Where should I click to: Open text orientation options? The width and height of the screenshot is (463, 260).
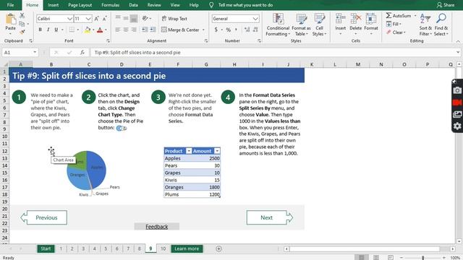(146, 19)
